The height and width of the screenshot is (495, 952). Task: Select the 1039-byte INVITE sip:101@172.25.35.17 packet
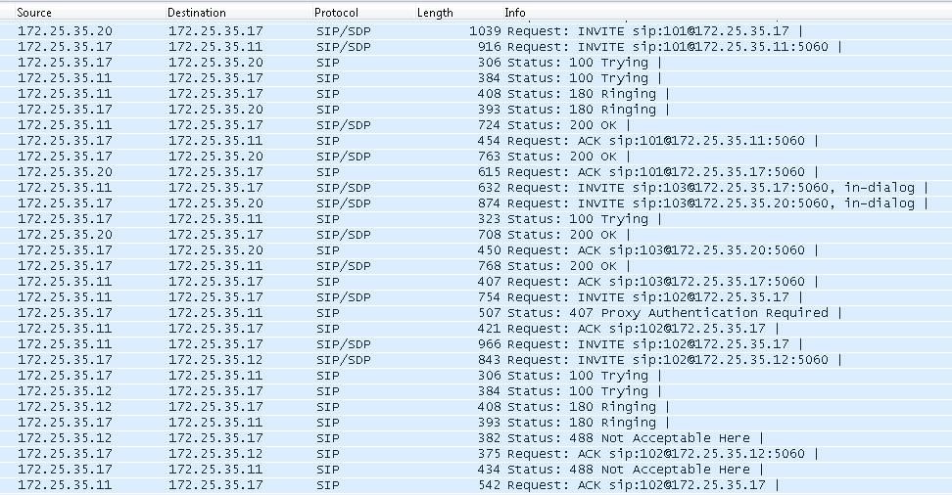[476, 31]
